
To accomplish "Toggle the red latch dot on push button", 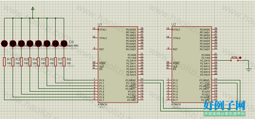I will (x=240, y=58).
